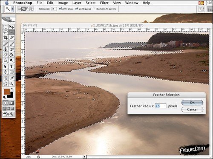Viewport: 213px width, 159px height.
Task: Click the brown foreground color swatch
Action: coord(7,92)
